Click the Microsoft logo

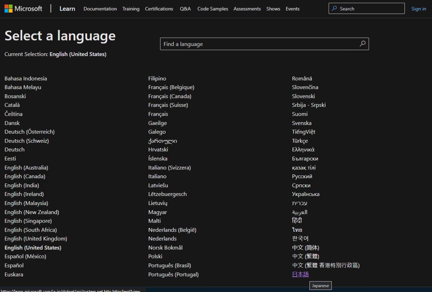23,8
